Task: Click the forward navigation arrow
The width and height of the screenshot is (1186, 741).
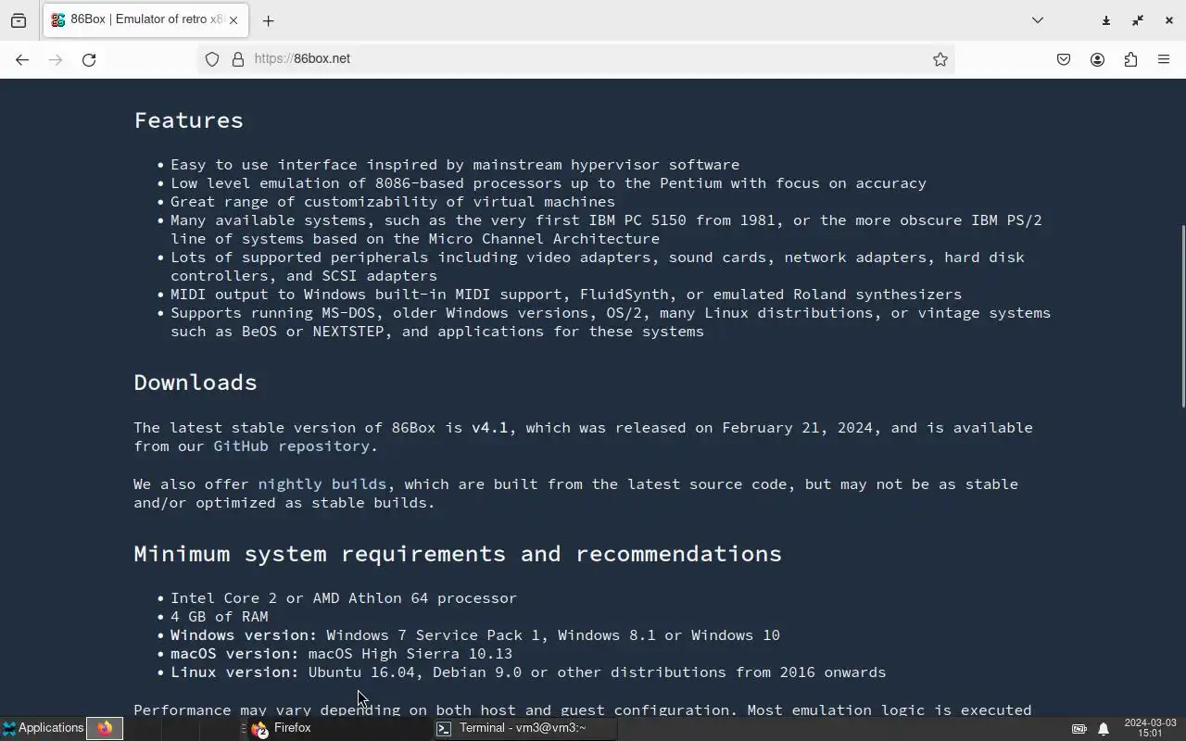Action: 56,59
